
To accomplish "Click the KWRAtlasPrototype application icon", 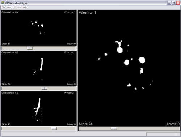I will tap(3, 3).
